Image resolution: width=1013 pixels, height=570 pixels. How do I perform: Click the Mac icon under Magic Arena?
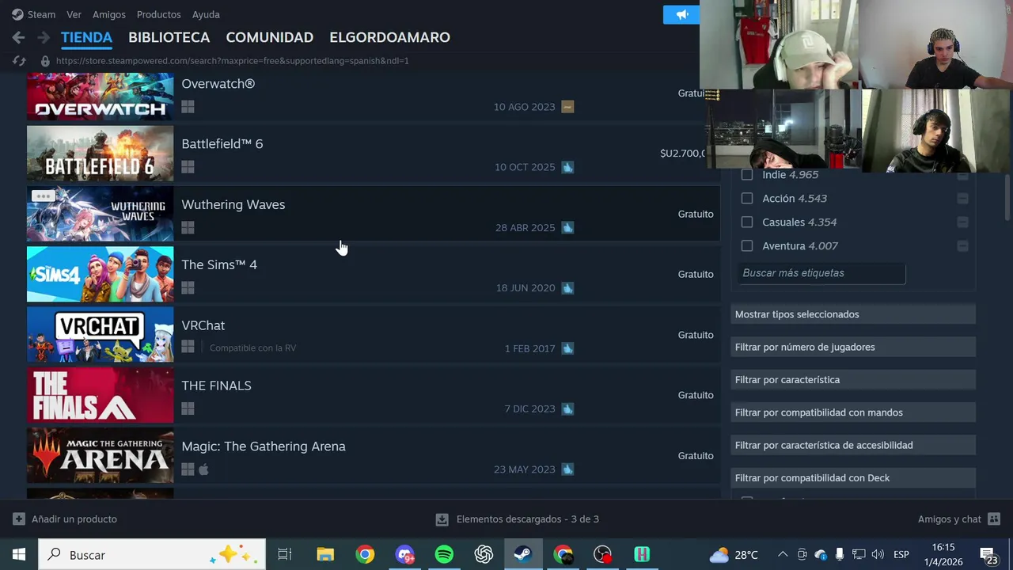tap(203, 469)
